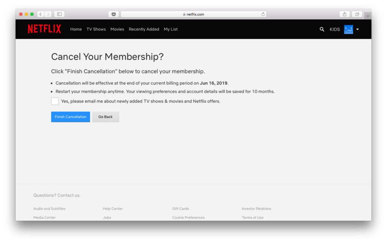The height and width of the screenshot is (243, 387).
Task: Click Safari's forward arrow button
Action: click(x=48, y=14)
